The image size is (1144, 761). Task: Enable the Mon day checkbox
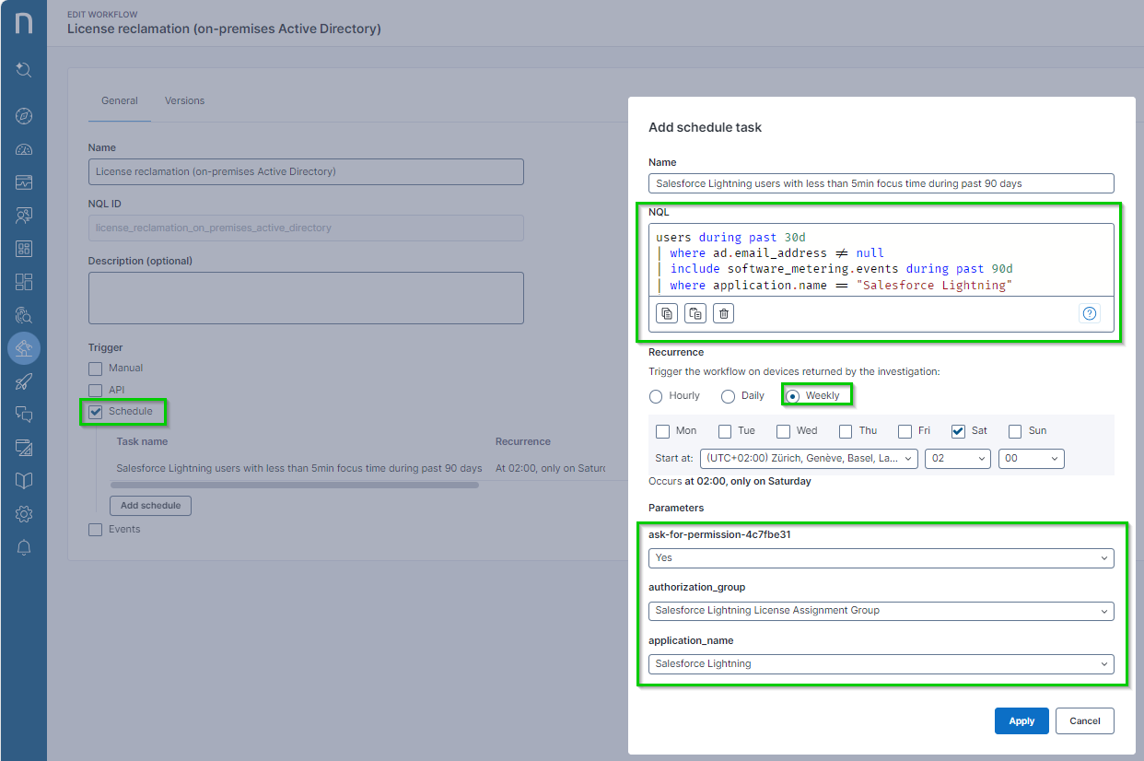[662, 431]
